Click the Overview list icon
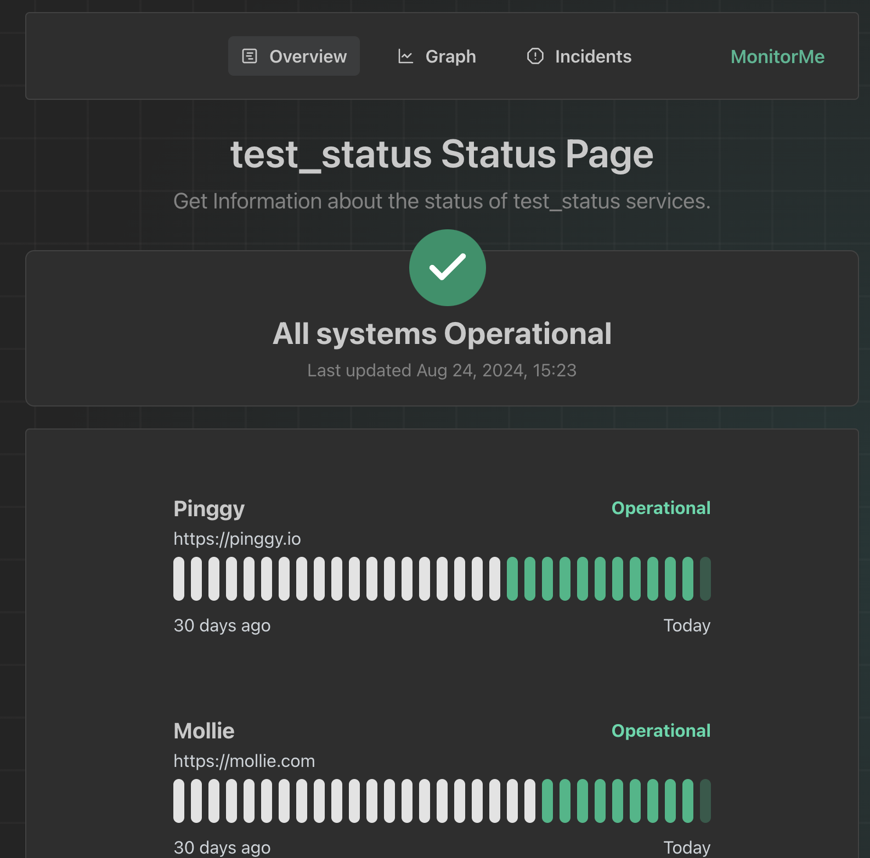The image size is (870, 858). [x=250, y=56]
